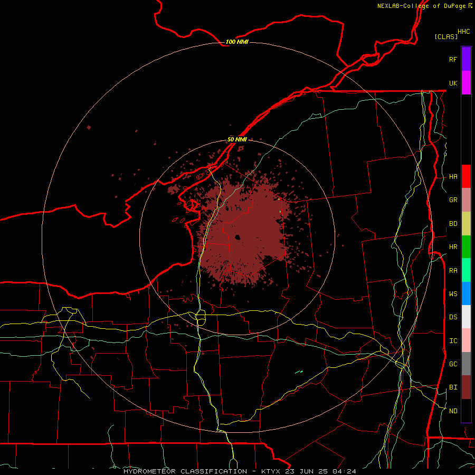
Task: Click the red HA legend color swatch
Action: tap(466, 176)
